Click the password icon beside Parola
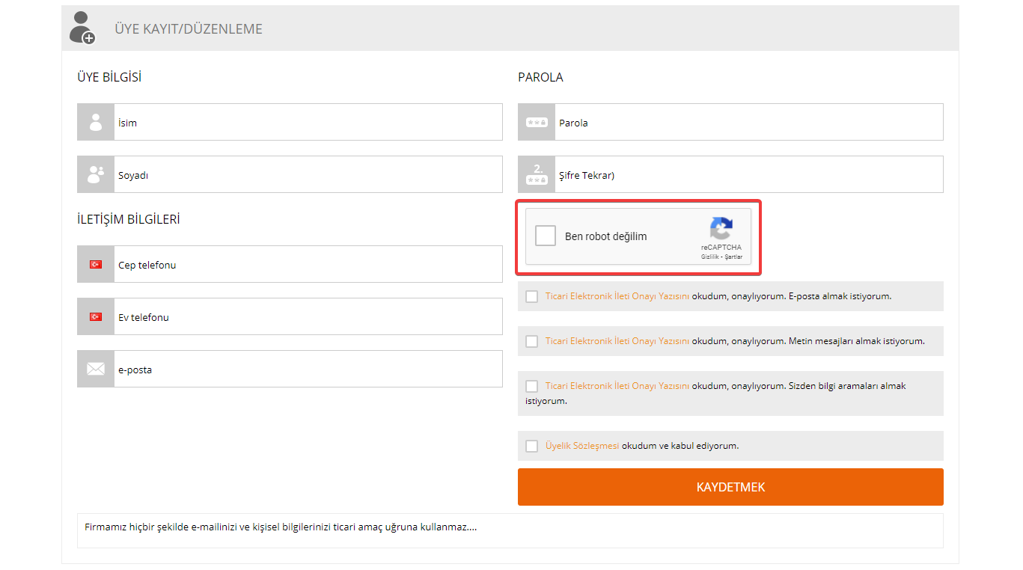Image resolution: width=1023 pixels, height=570 pixels. [537, 122]
